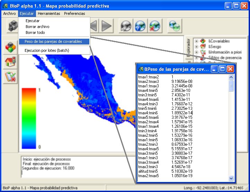Choose Borrar todo menu entry
Viewport: 250px width, 192px height.
(x=54, y=32)
